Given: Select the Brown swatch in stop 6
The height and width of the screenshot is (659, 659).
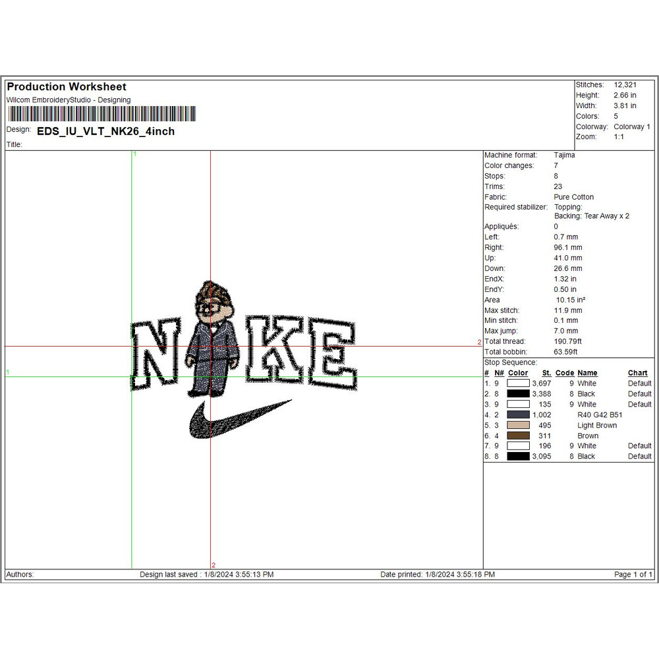Looking at the screenshot, I should (x=518, y=436).
